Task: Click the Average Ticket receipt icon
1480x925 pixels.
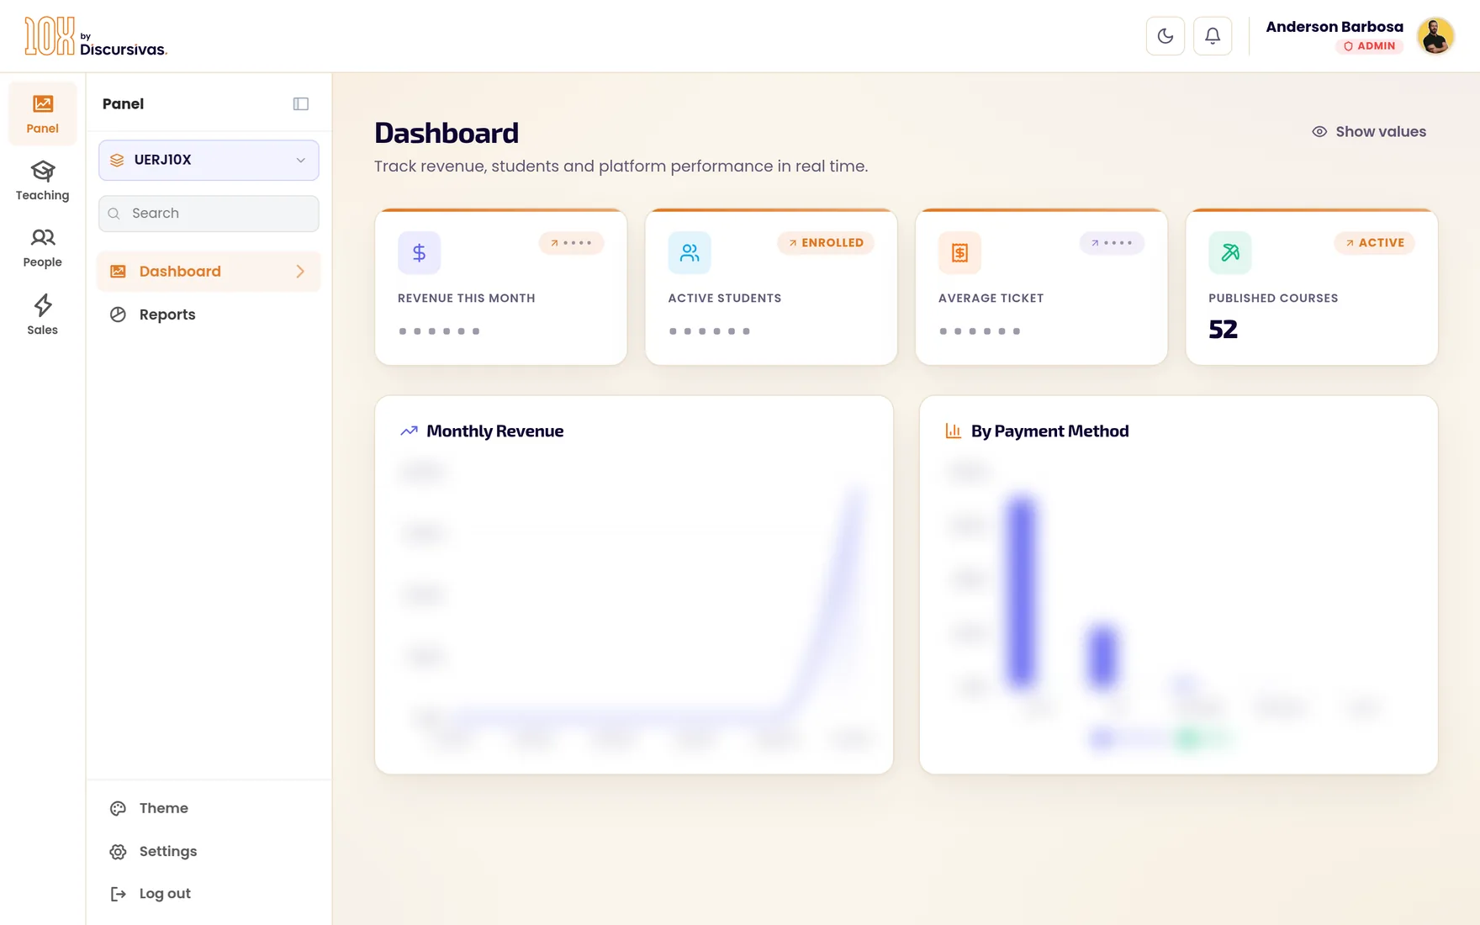Action: (x=959, y=253)
